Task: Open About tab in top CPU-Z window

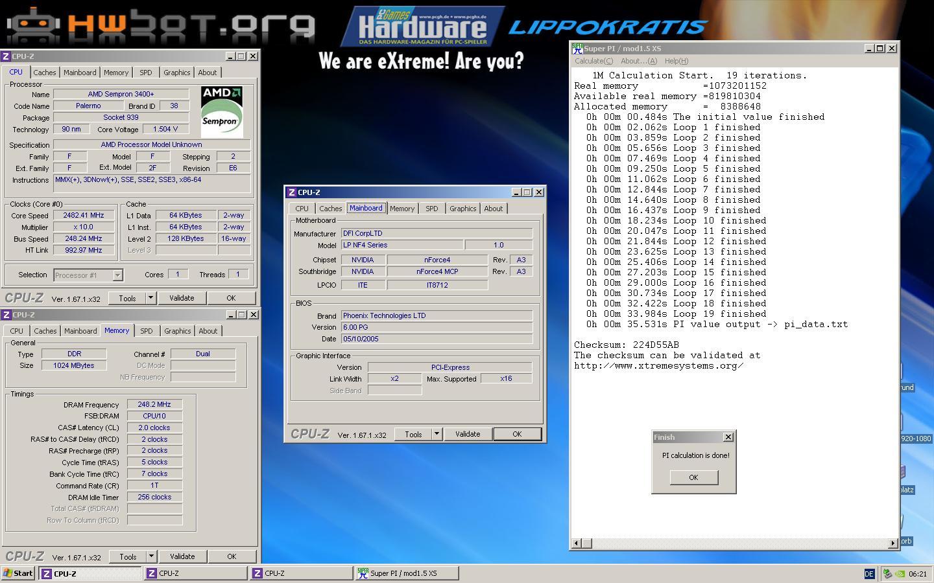Action: [208, 73]
